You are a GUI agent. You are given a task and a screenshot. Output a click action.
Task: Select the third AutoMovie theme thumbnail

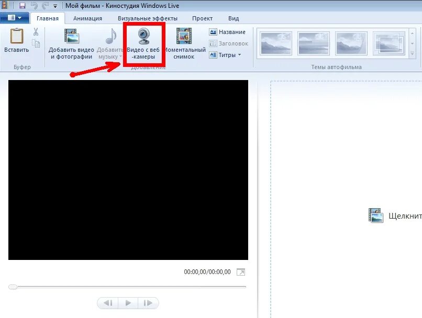[351, 43]
